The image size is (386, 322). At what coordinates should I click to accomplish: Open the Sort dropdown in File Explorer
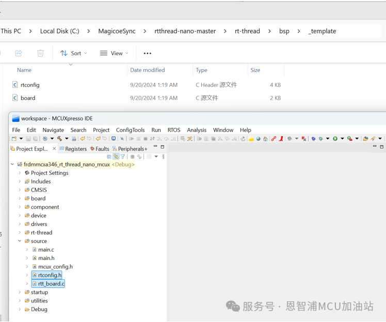click(x=73, y=53)
